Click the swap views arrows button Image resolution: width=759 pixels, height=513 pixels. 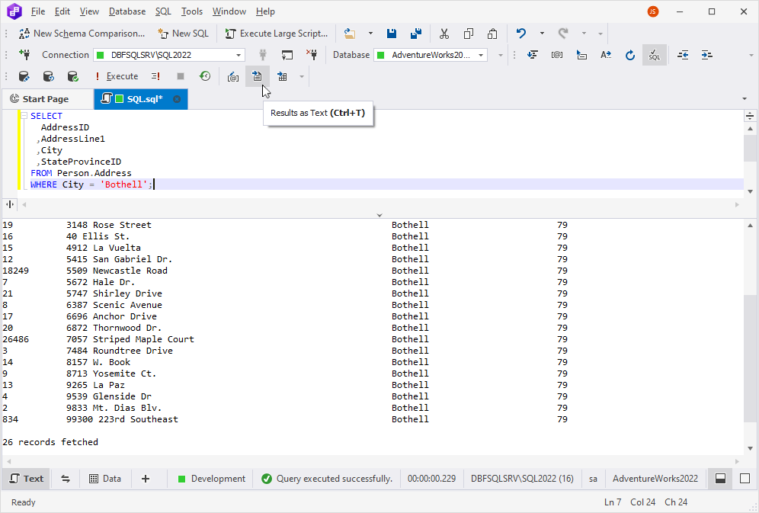pyautogui.click(x=66, y=479)
